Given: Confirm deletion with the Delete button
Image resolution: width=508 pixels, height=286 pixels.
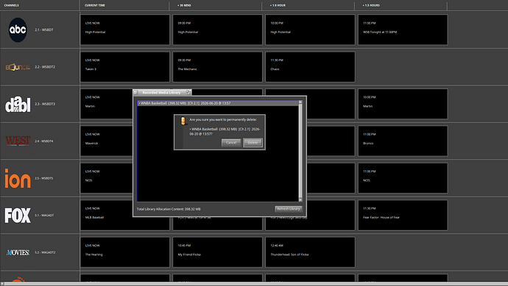Looking at the screenshot, I should point(253,143).
